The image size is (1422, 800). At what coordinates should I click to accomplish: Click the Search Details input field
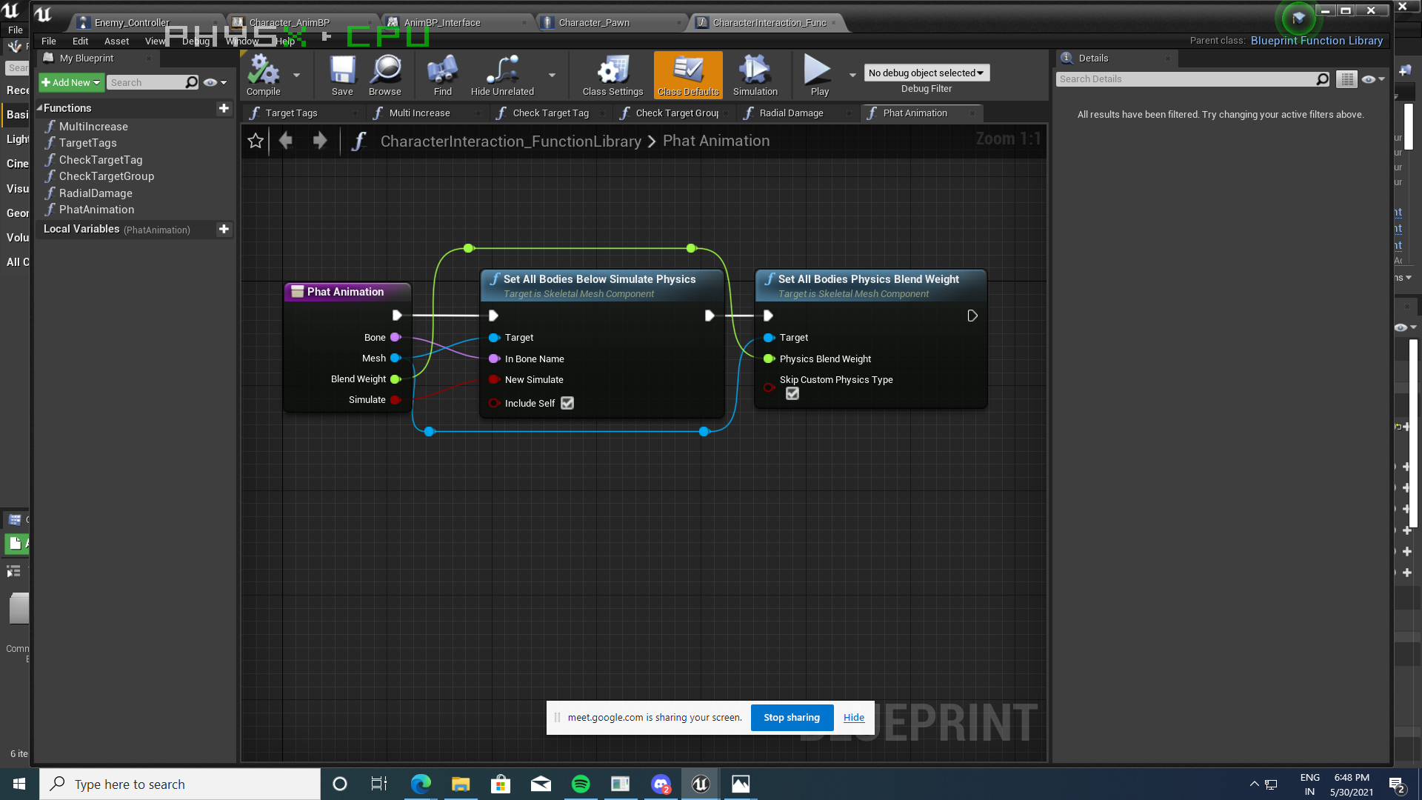tap(1185, 79)
